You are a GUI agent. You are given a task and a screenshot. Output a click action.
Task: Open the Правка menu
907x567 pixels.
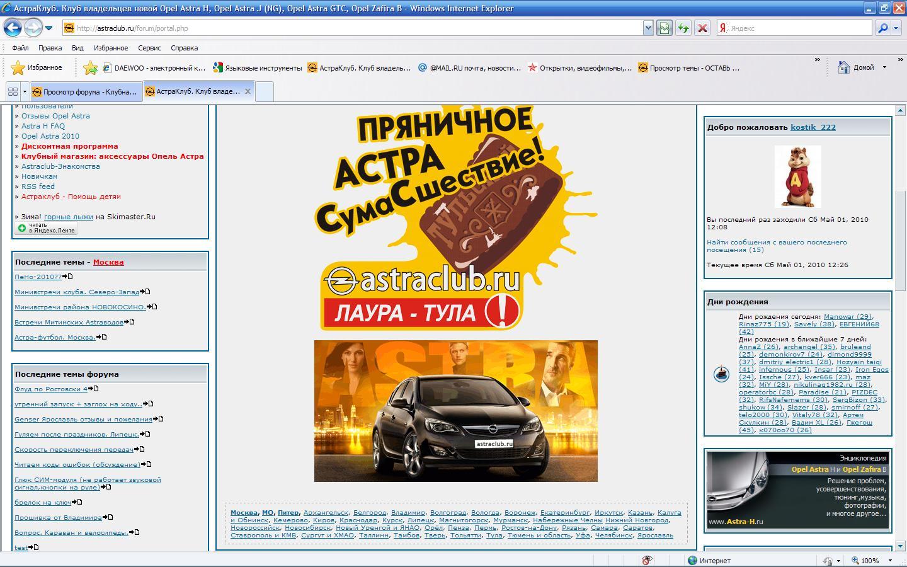50,48
